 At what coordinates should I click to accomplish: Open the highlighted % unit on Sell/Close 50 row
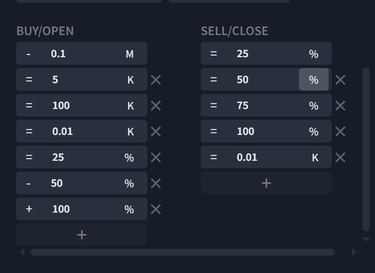pos(313,80)
